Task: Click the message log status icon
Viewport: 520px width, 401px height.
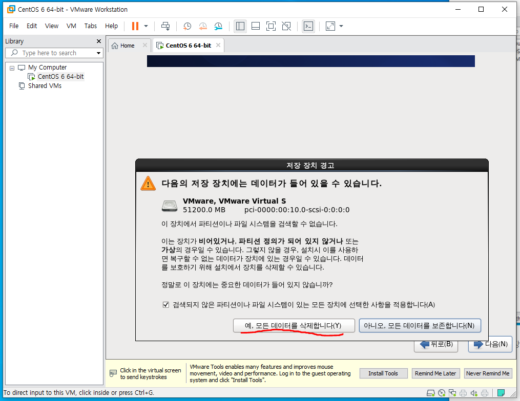Action: point(501,393)
